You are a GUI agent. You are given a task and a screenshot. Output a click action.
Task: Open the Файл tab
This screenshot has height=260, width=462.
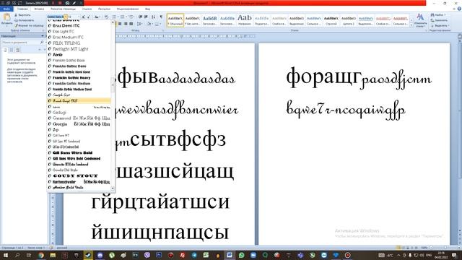[x=6, y=9]
